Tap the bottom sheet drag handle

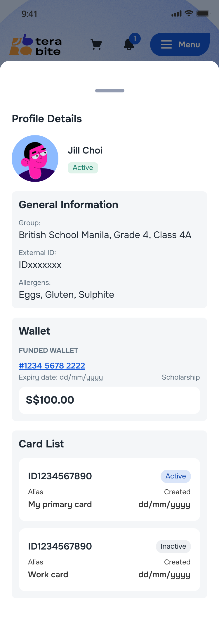coord(109,91)
